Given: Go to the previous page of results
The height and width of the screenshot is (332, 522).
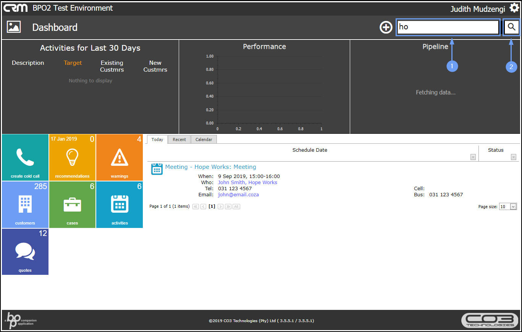Looking at the screenshot, I should [204, 207].
